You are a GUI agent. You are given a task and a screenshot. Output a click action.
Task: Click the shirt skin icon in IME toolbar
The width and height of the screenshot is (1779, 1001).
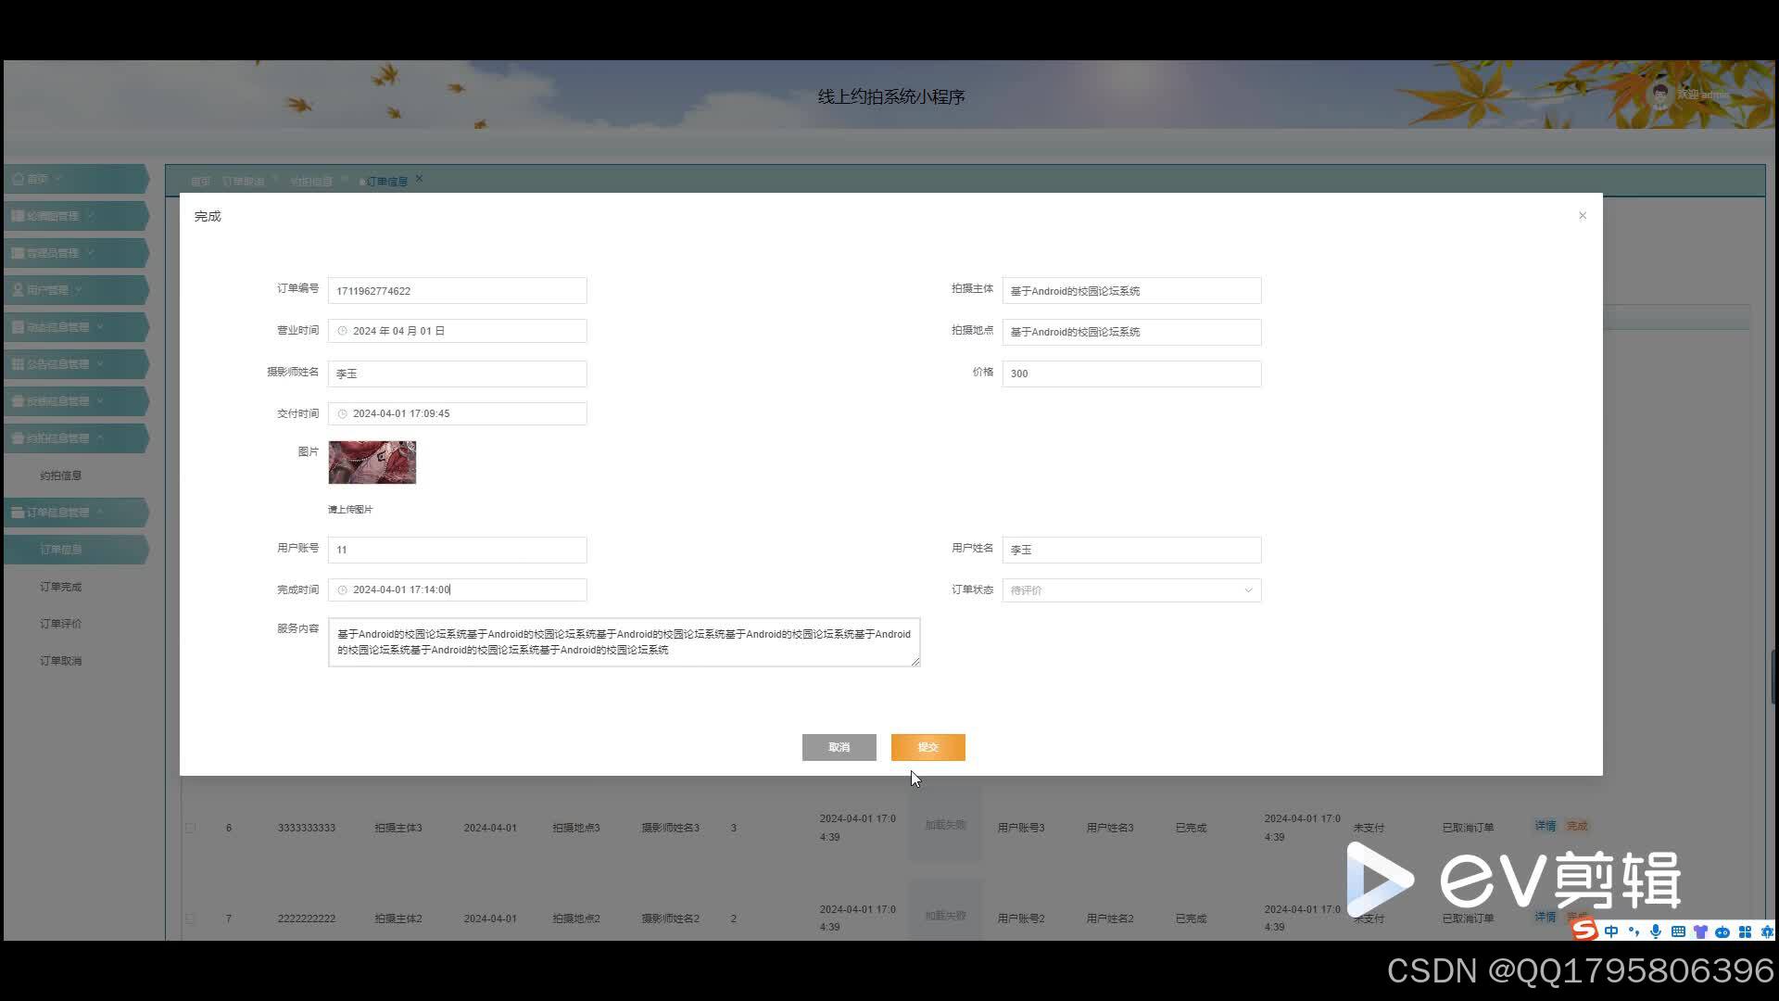click(x=1700, y=931)
